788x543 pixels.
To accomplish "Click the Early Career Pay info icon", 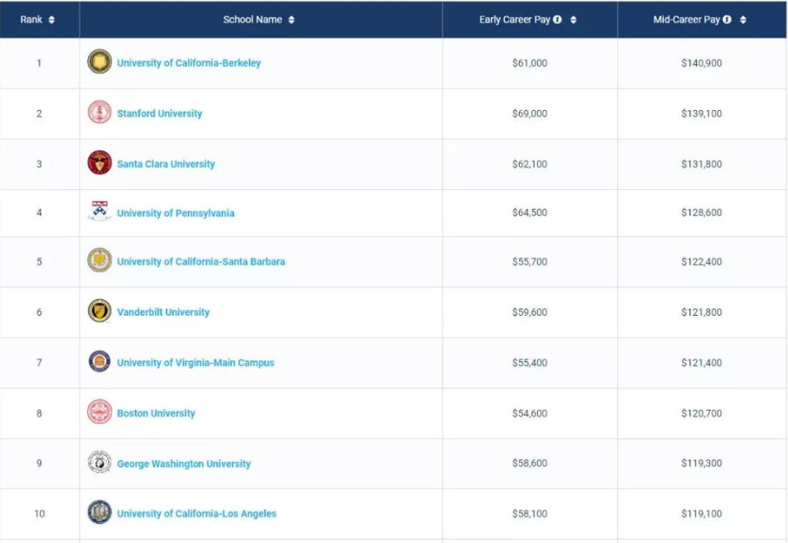I will tap(557, 20).
